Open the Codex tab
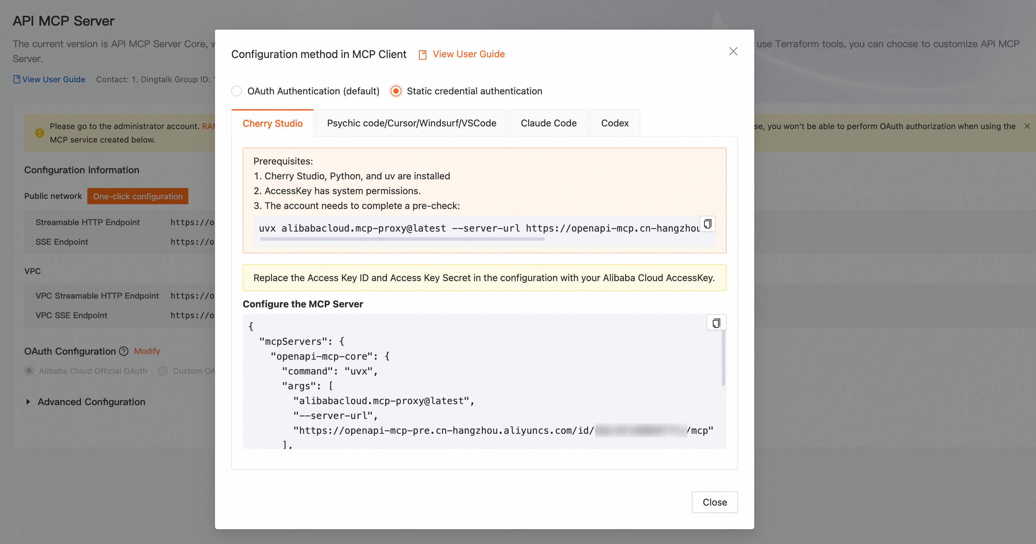The width and height of the screenshot is (1036, 544). coord(615,123)
